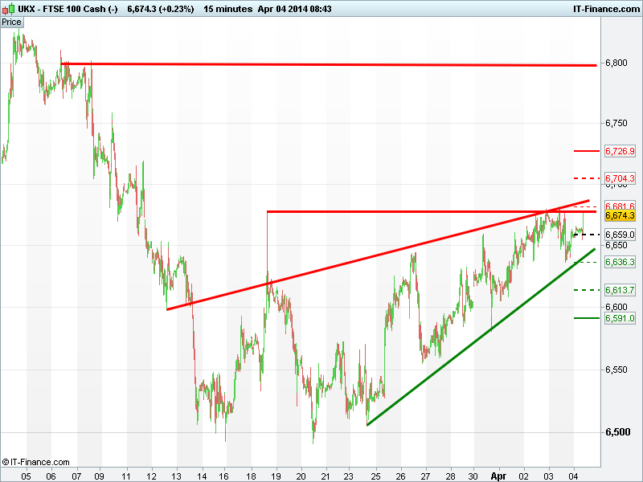Click the 20 date marker on time axis
Image resolution: width=643 pixels, height=482 pixels.
point(301,475)
